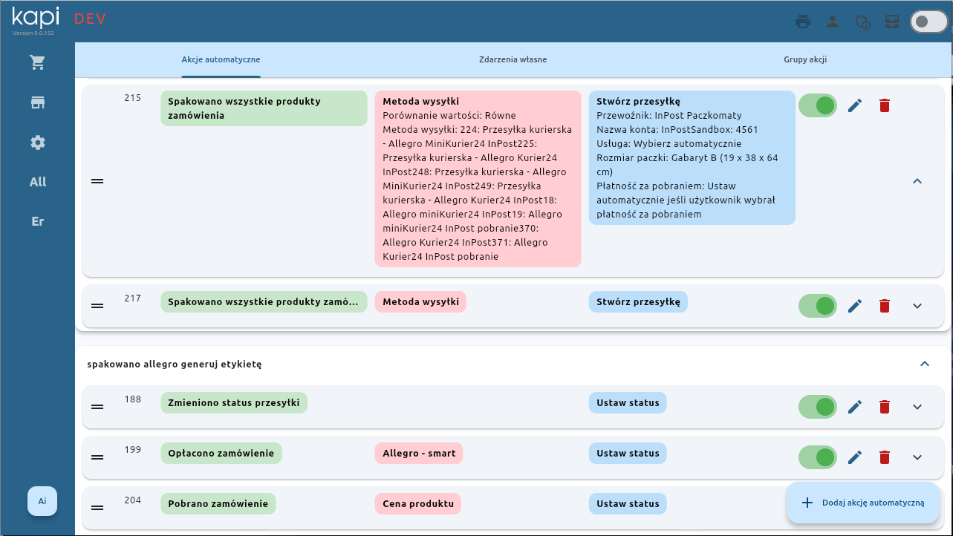Disable the toggle for action 215
This screenshot has width=953, height=536.
point(818,106)
